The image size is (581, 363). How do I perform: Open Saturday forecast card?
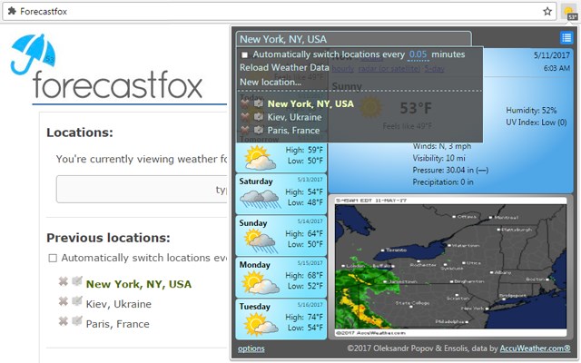coord(281,194)
